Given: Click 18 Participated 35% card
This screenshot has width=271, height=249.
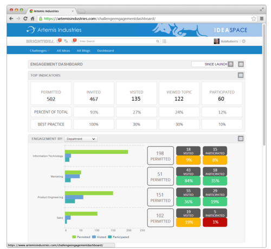Looking at the screenshot, I should 215,176.
